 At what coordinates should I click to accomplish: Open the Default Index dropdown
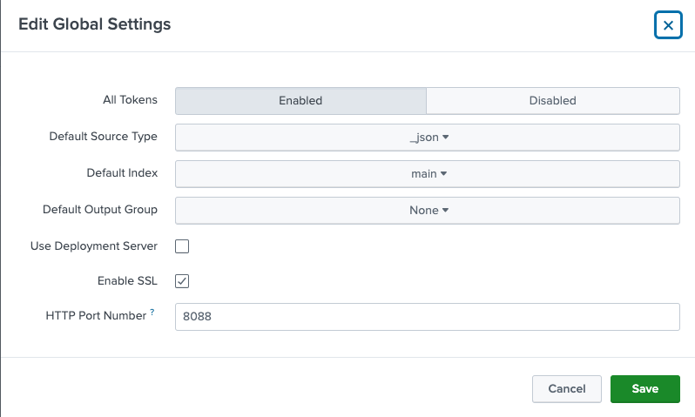point(427,174)
